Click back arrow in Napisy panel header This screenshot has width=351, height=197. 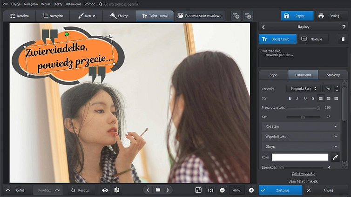click(263, 27)
